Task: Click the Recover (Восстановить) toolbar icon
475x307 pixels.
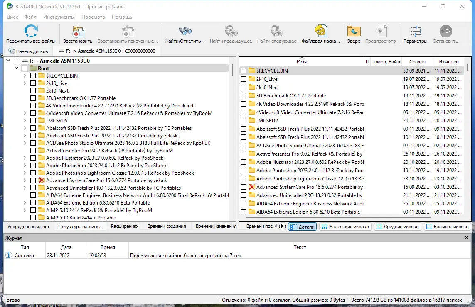Action: tap(78, 31)
